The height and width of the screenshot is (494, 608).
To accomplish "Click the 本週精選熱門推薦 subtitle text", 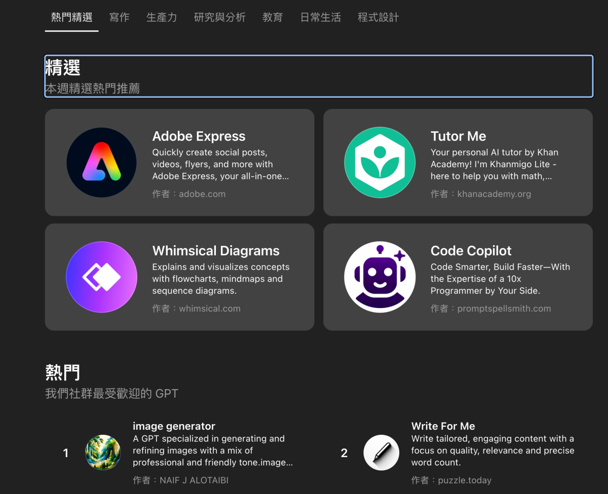I will 93,89.
